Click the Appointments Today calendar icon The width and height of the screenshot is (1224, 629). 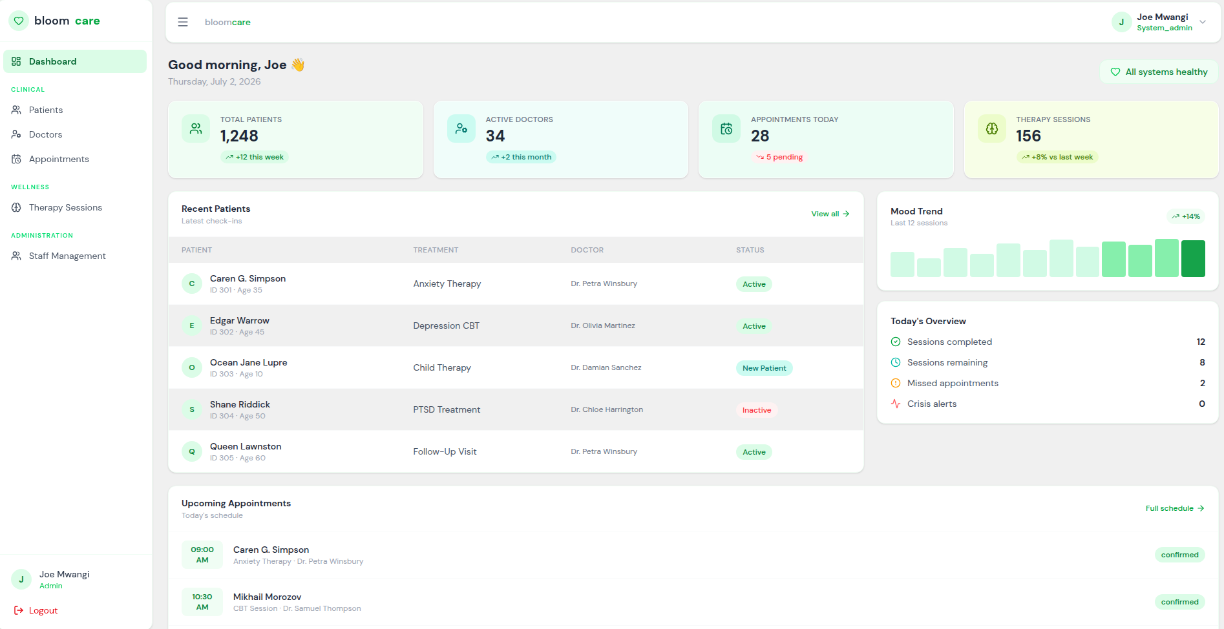coord(726,129)
